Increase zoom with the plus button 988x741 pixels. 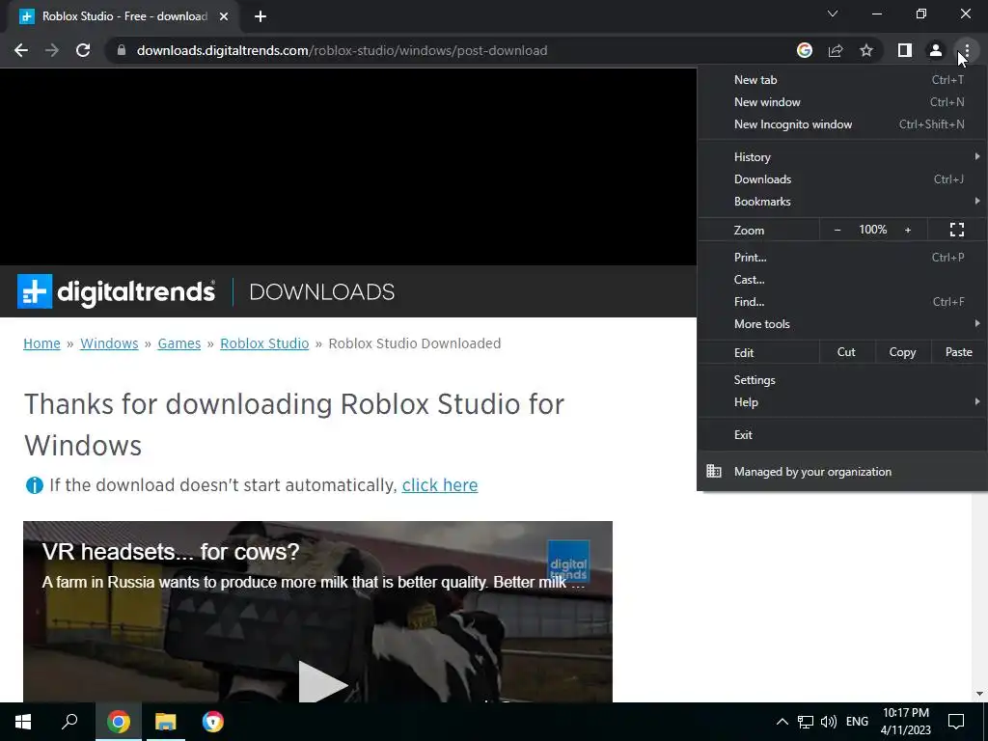click(x=908, y=230)
